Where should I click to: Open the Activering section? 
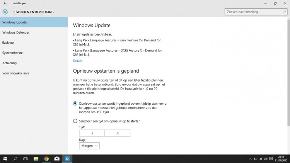click(34, 63)
